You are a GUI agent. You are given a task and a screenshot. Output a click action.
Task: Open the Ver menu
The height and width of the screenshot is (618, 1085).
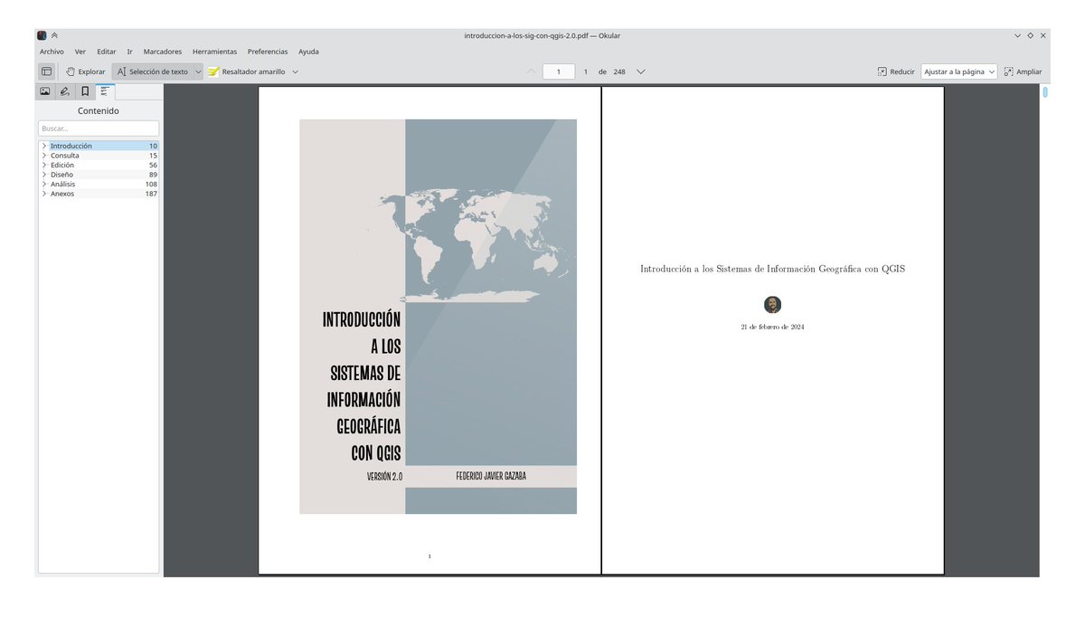point(80,52)
